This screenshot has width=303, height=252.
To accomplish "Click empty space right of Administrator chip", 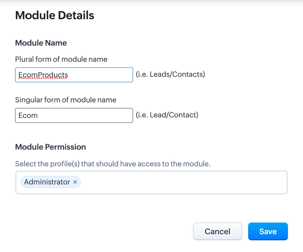I will [x=184, y=182].
